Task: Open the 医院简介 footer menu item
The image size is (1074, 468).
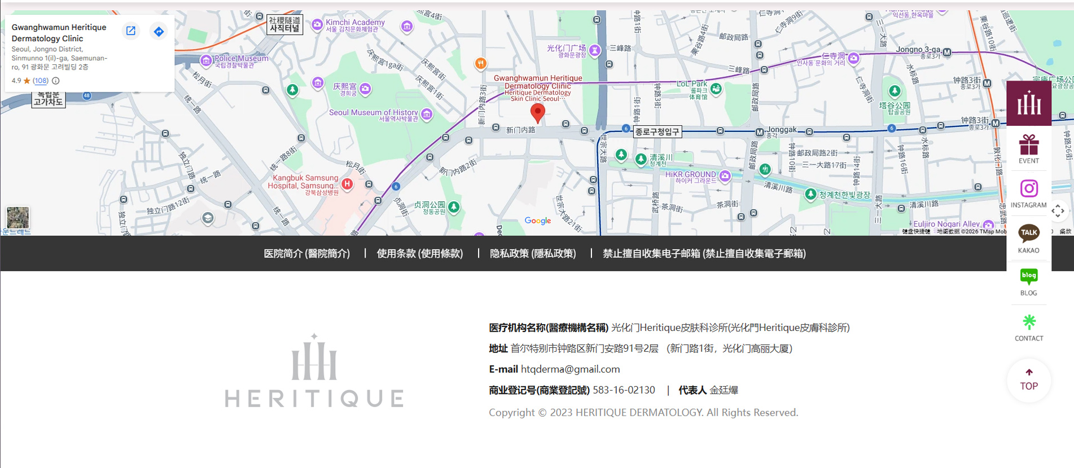Action: [307, 254]
